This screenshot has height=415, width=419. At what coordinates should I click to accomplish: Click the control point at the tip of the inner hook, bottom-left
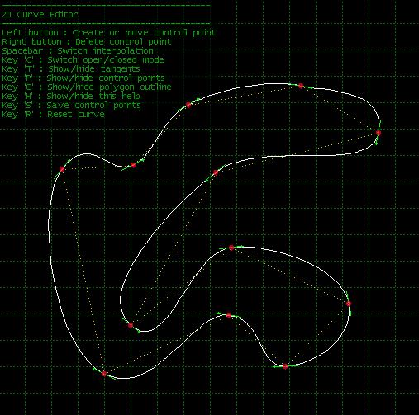click(131, 325)
